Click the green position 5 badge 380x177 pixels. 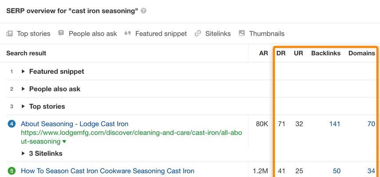pyautogui.click(x=12, y=171)
